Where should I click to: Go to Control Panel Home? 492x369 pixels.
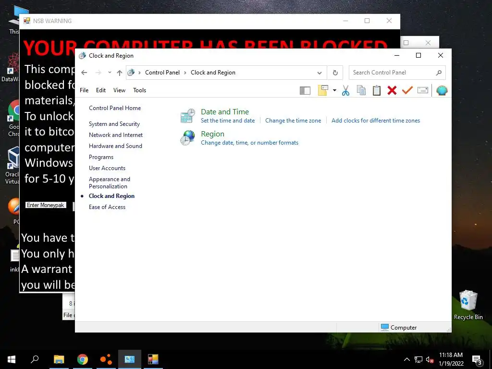[x=115, y=108]
